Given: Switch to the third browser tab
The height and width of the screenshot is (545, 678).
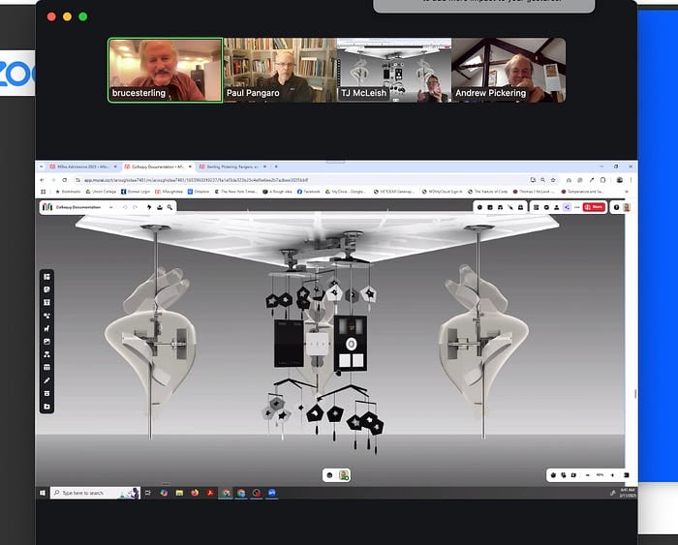Looking at the screenshot, I should pos(232,167).
